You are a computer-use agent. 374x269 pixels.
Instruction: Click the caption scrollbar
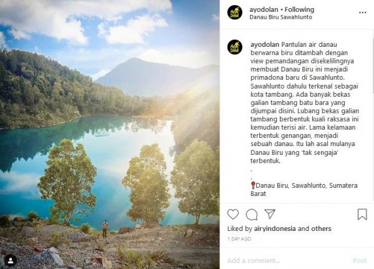click(373, 66)
